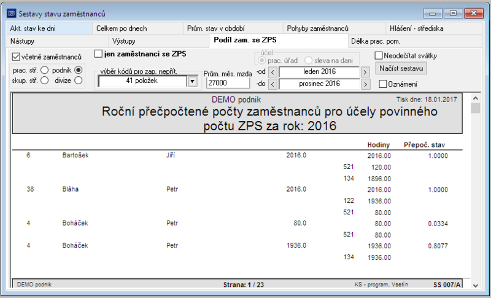The height and width of the screenshot is (298, 491).
Task: Open the 'Akt. stav ke dni' tab
Action: (49, 28)
